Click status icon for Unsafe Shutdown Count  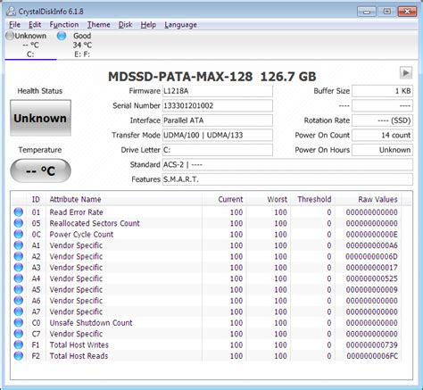[19, 322]
